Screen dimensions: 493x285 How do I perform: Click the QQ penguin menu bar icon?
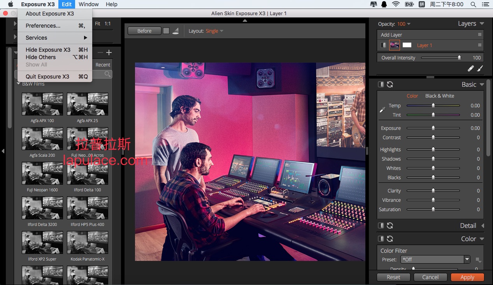click(384, 4)
